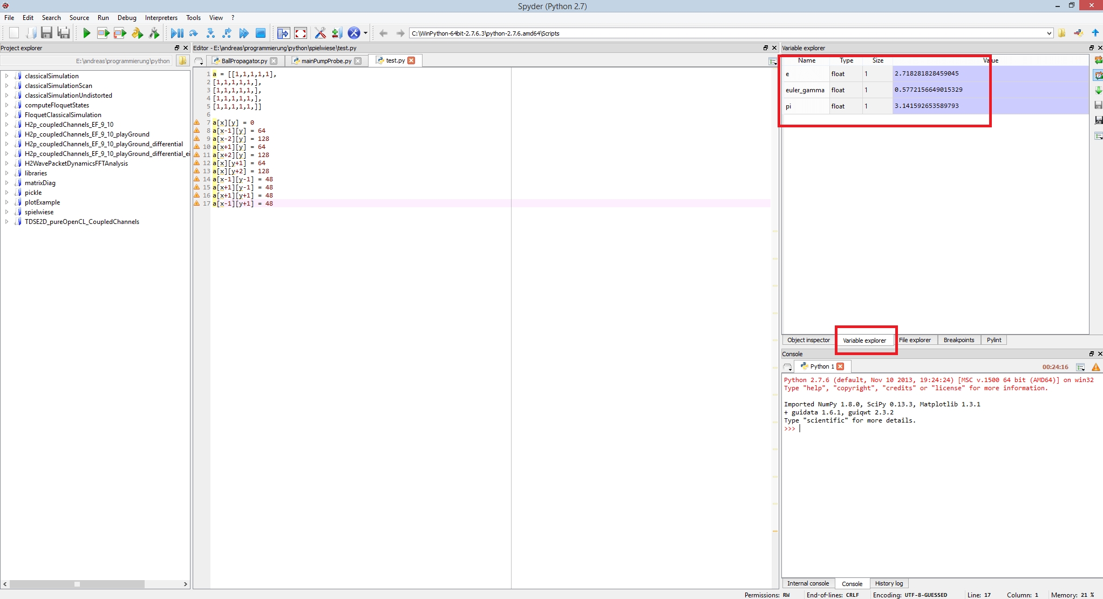Click the New file icon
This screenshot has width=1103, height=599.
(14, 33)
